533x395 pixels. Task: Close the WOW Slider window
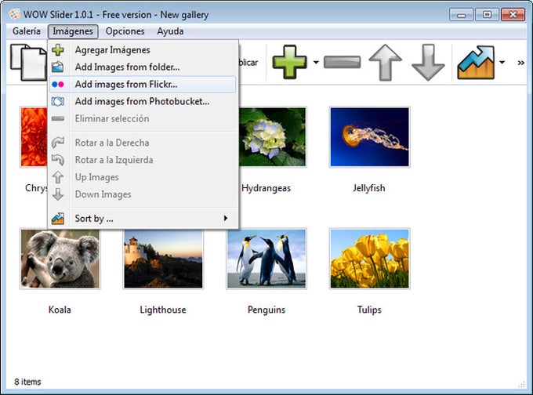(x=513, y=15)
